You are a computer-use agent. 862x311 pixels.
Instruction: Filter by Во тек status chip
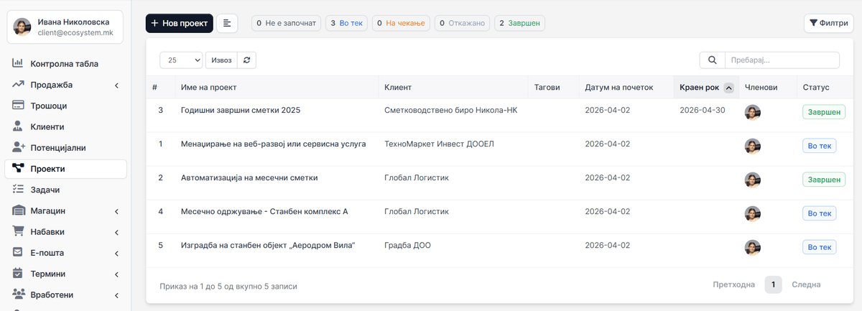(x=347, y=24)
